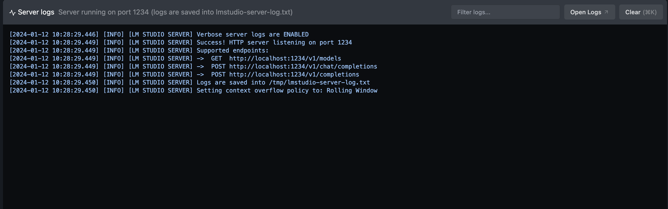Click the Server logs heading
The image size is (668, 209).
tap(36, 12)
